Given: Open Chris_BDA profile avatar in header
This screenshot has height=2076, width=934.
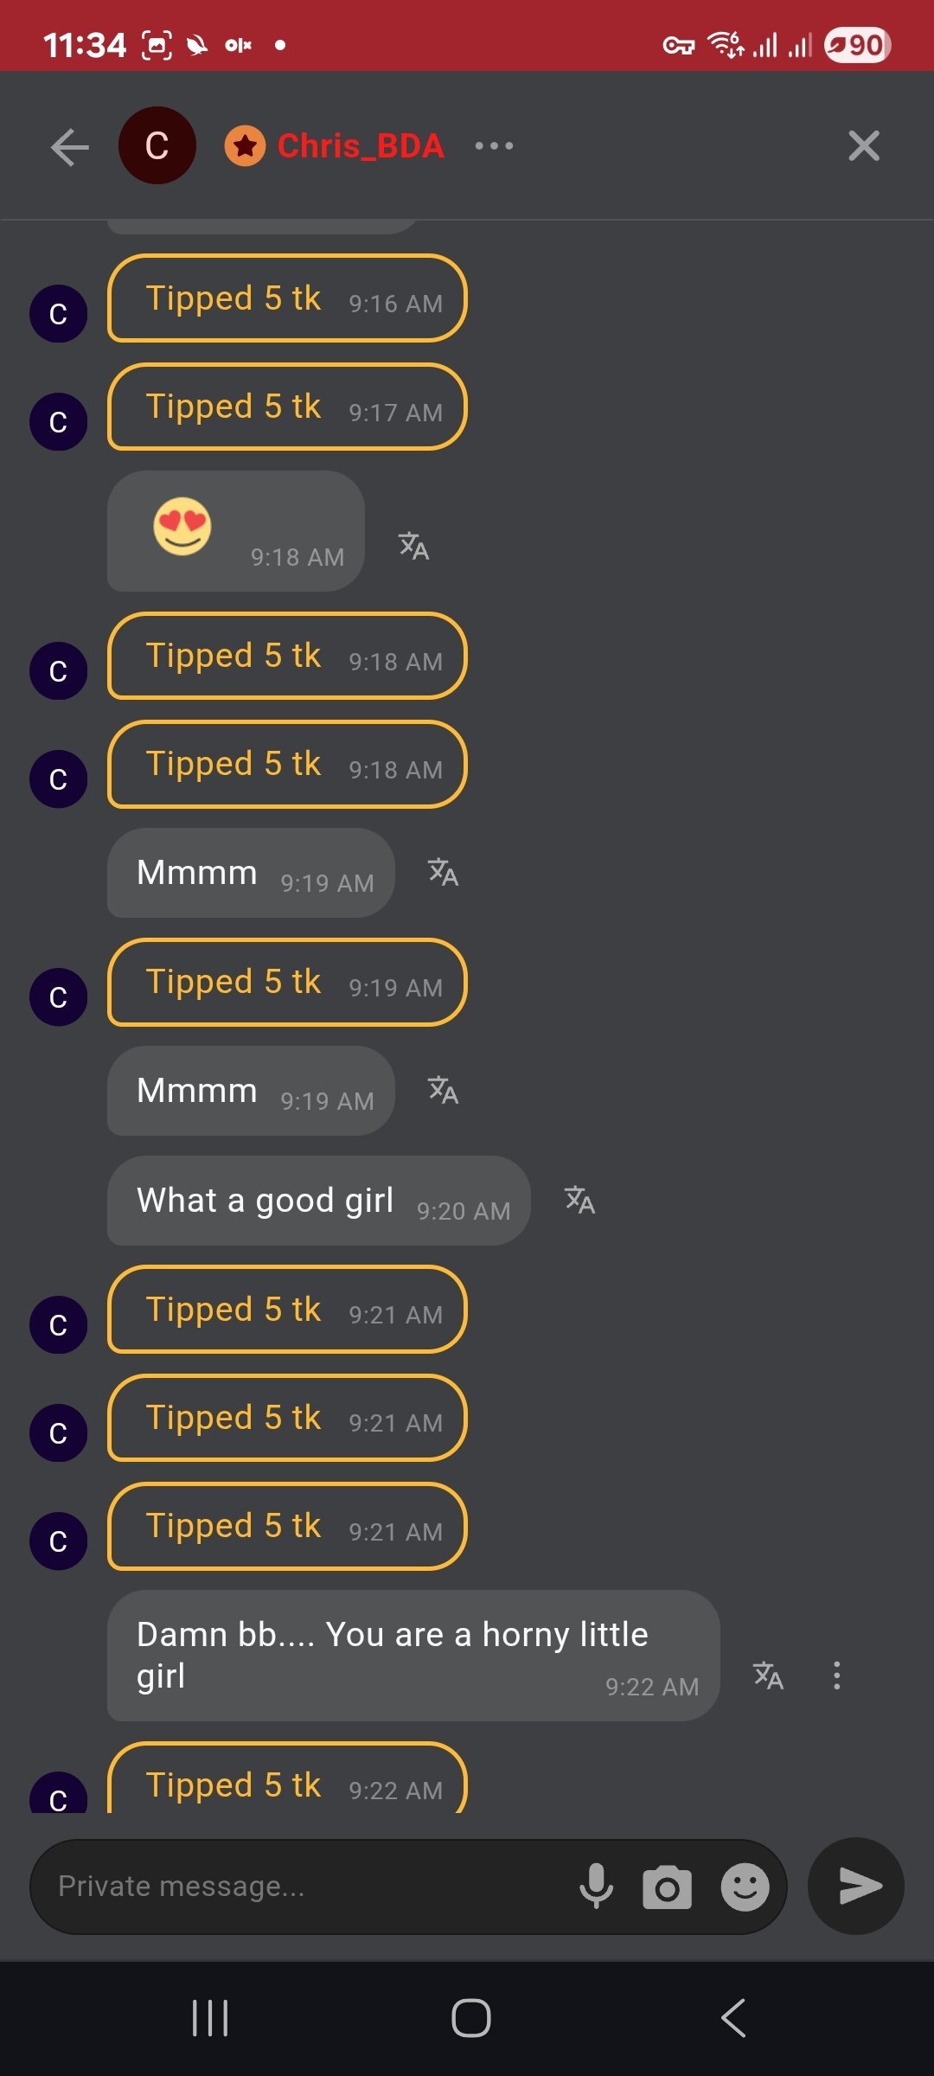Looking at the screenshot, I should point(157,145).
